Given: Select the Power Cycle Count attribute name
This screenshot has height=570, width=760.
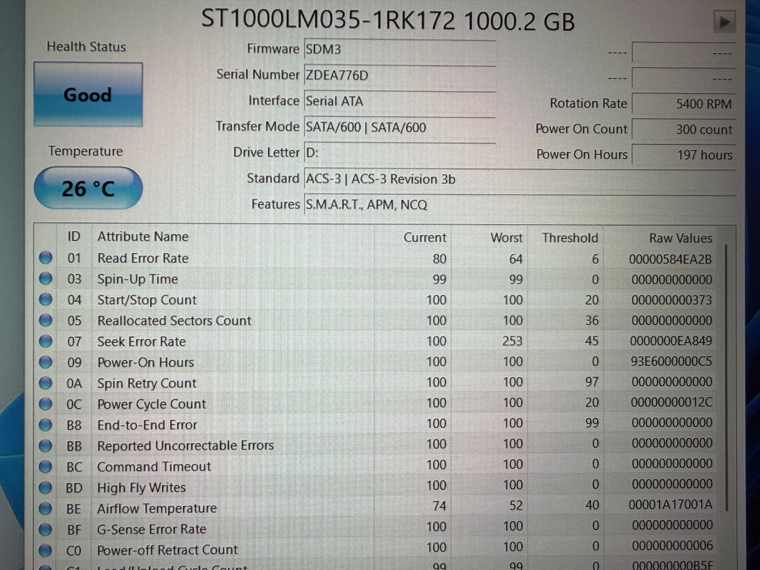Looking at the screenshot, I should [x=152, y=404].
